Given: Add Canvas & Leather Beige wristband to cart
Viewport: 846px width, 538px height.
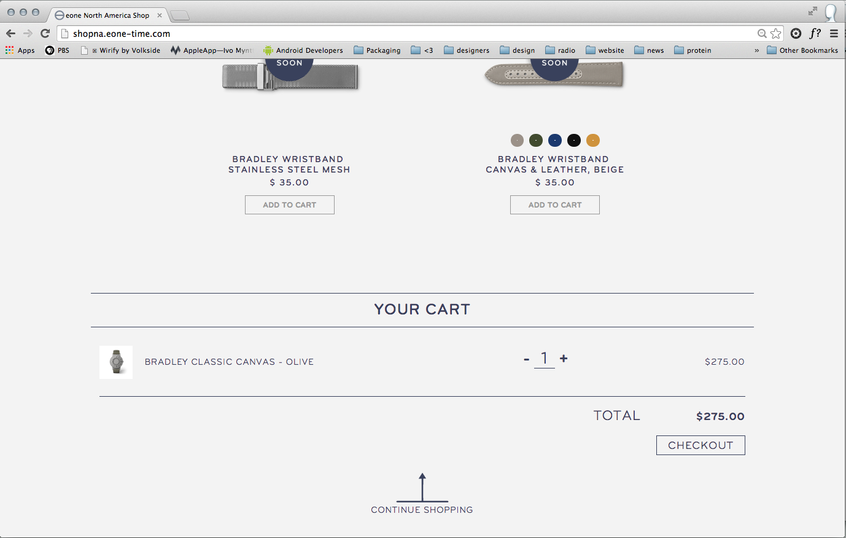Looking at the screenshot, I should point(555,205).
